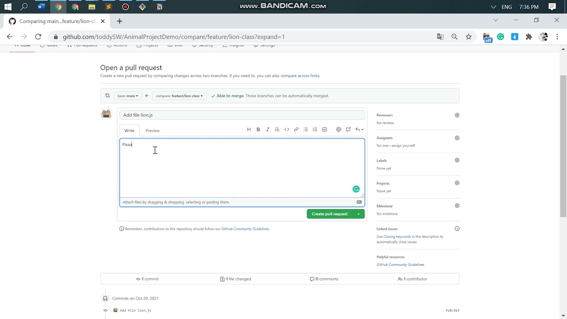Open saved replies dropdown in toolbar
567x319 pixels.
coord(359,129)
